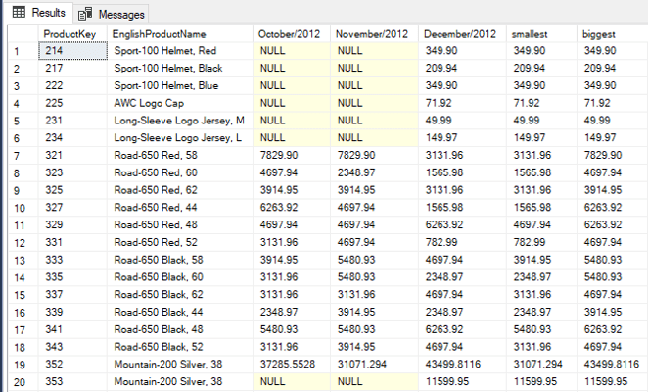Select the biggest column header

[x=610, y=34]
